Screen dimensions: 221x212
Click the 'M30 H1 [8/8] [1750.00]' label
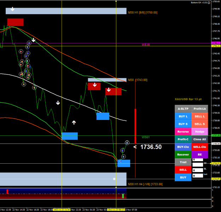pyautogui.click(x=143, y=12)
